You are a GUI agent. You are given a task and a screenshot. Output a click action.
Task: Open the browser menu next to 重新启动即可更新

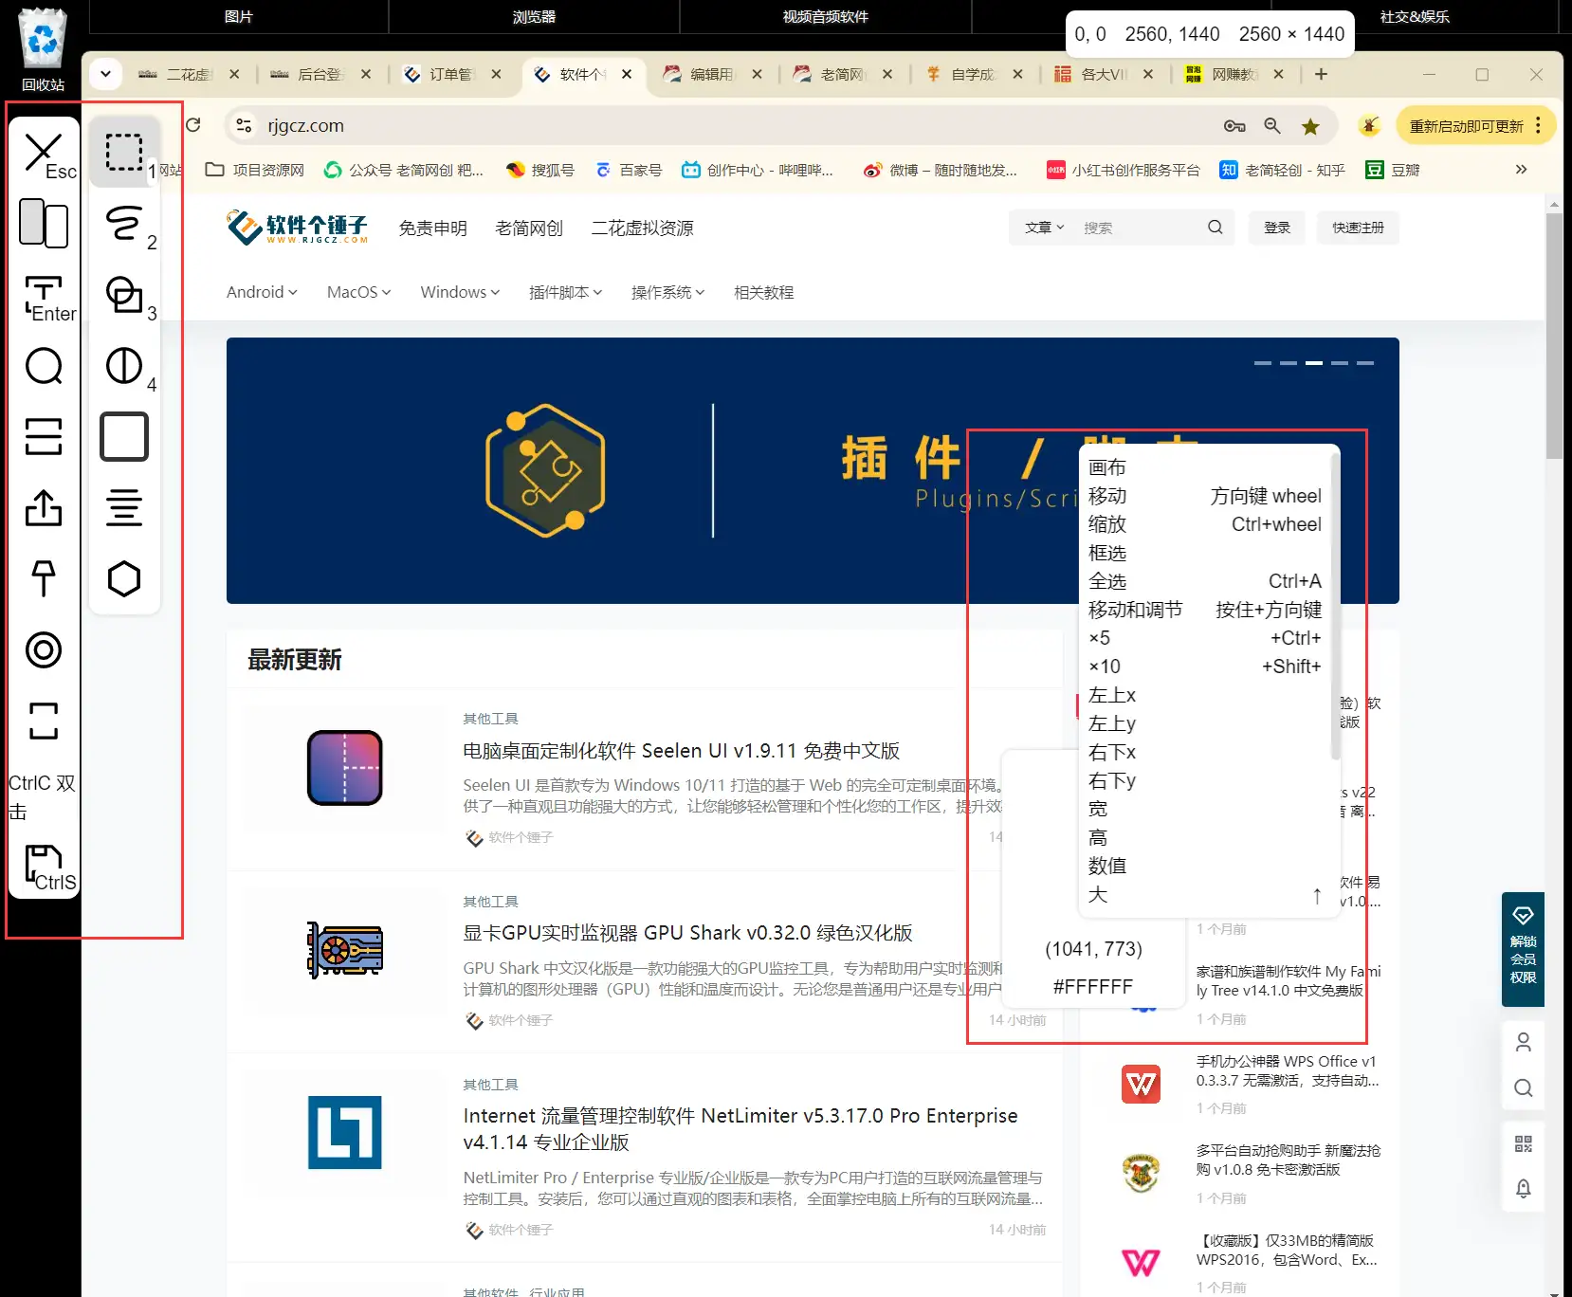pos(1538,125)
